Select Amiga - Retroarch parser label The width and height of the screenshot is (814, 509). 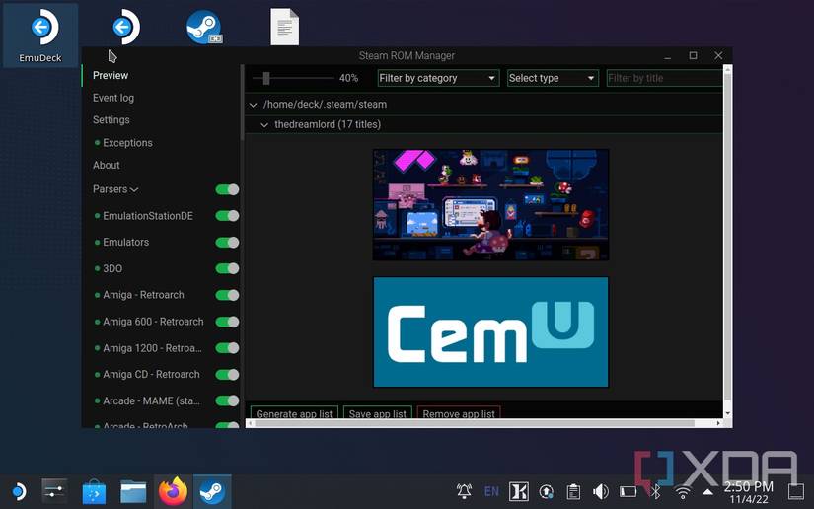click(x=143, y=295)
